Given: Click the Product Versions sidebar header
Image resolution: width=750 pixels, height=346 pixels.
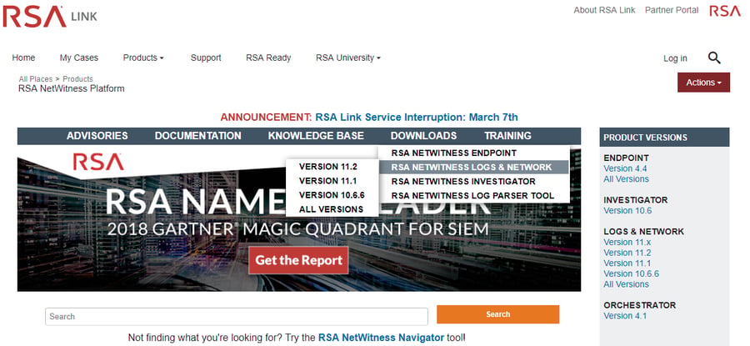Looking at the screenshot, I should (664, 138).
